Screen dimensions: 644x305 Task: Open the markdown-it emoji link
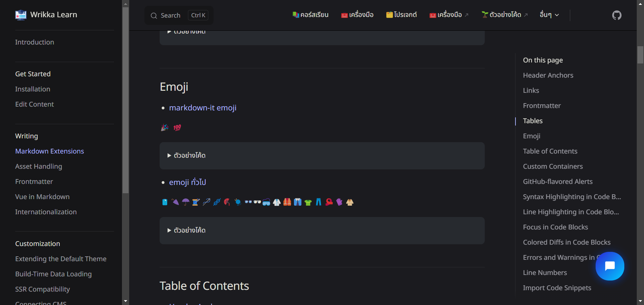pos(202,108)
